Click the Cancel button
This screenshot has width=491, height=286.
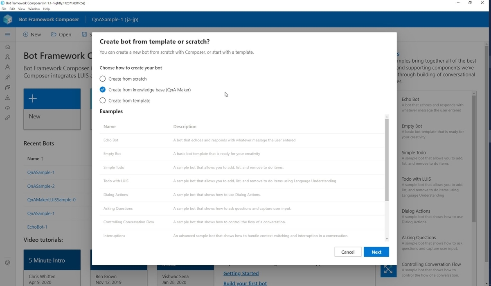tap(348, 252)
